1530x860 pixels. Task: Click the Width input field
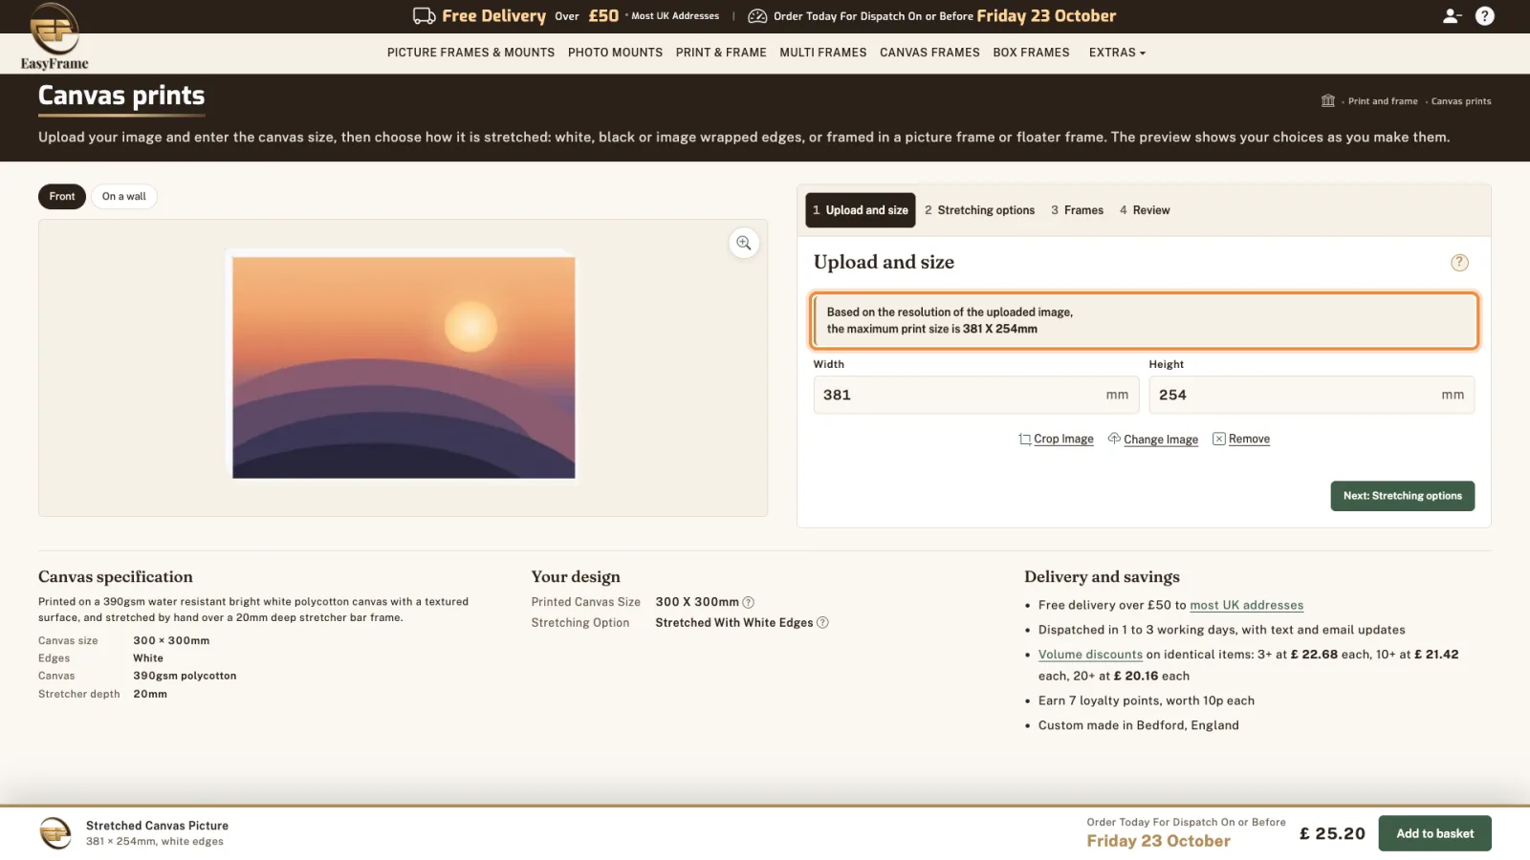975,395
